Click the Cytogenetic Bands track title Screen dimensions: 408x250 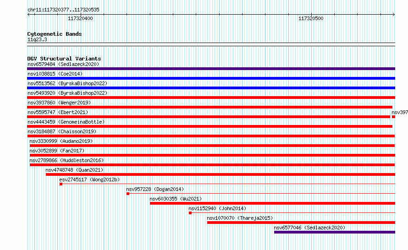55,34
